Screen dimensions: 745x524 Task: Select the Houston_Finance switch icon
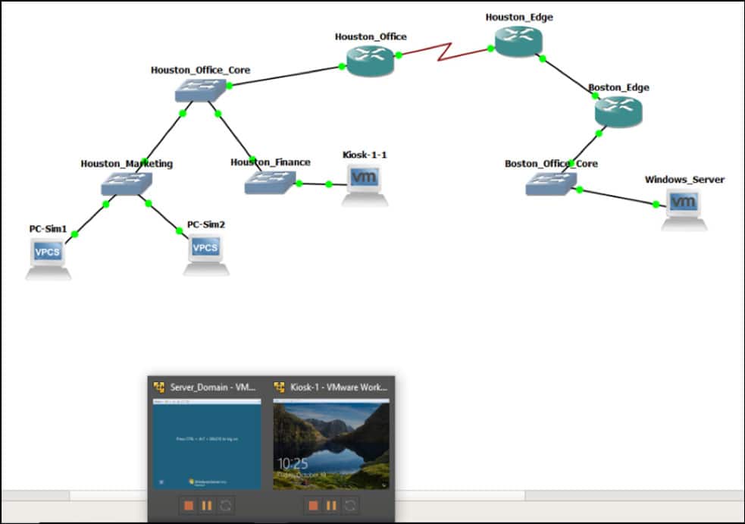[x=270, y=182]
